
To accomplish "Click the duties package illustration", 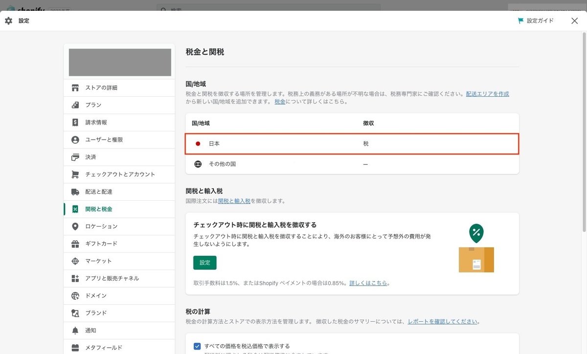I will pyautogui.click(x=476, y=249).
